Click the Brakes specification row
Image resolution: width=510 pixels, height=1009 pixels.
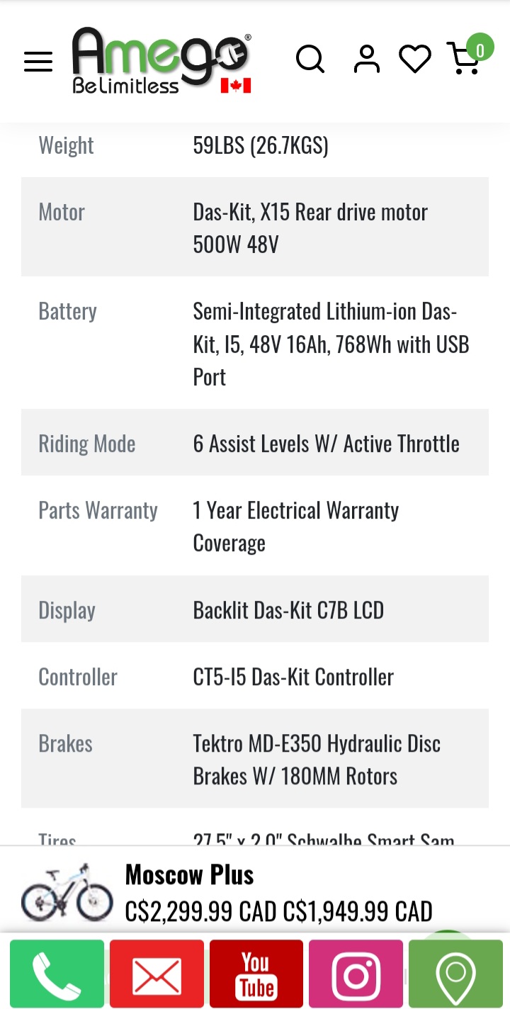(255, 760)
